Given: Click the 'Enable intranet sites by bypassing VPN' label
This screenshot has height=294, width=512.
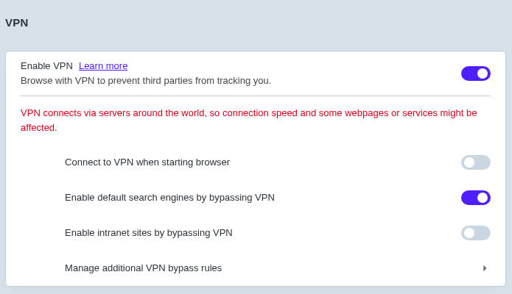Looking at the screenshot, I should pos(149,233).
